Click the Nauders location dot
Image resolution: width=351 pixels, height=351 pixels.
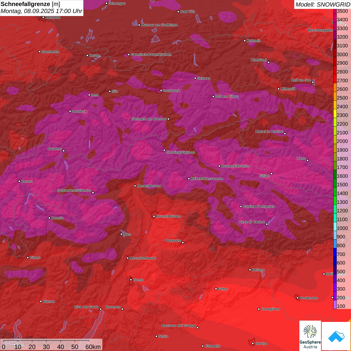[x=64, y=151]
